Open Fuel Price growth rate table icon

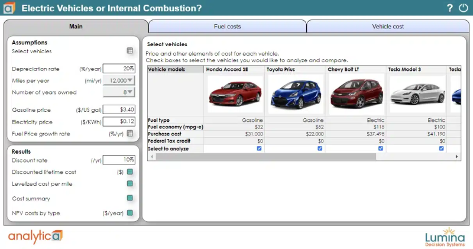(x=130, y=134)
